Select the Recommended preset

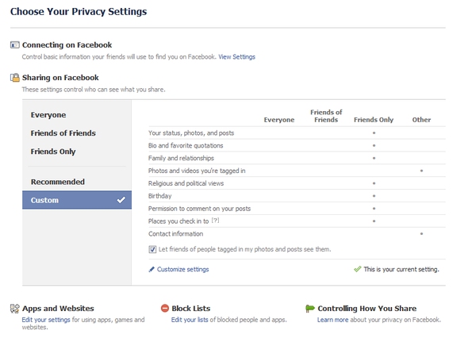pyautogui.click(x=77, y=182)
